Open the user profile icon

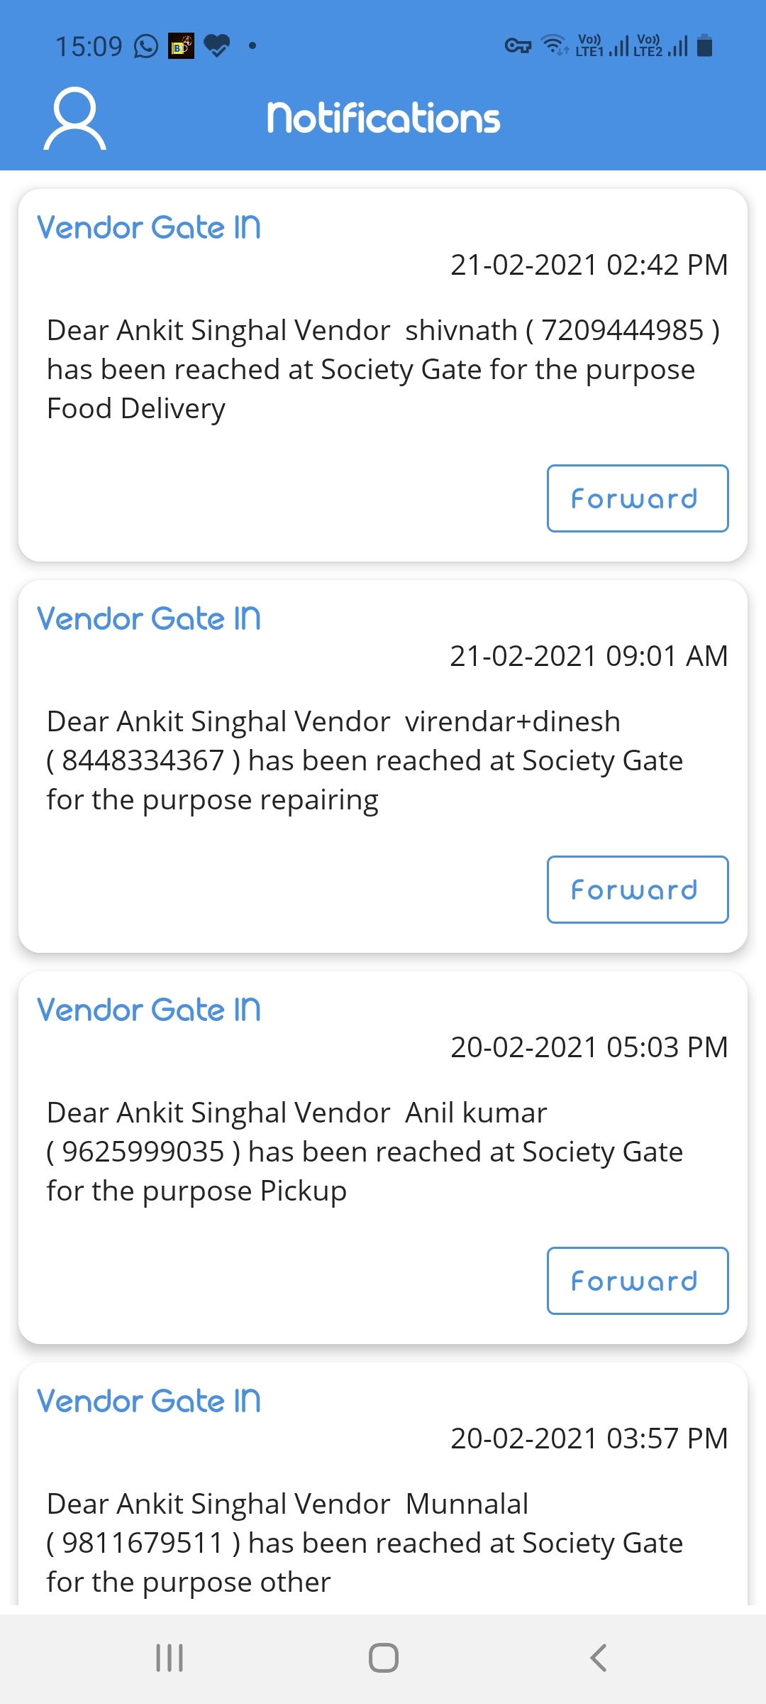click(x=75, y=118)
